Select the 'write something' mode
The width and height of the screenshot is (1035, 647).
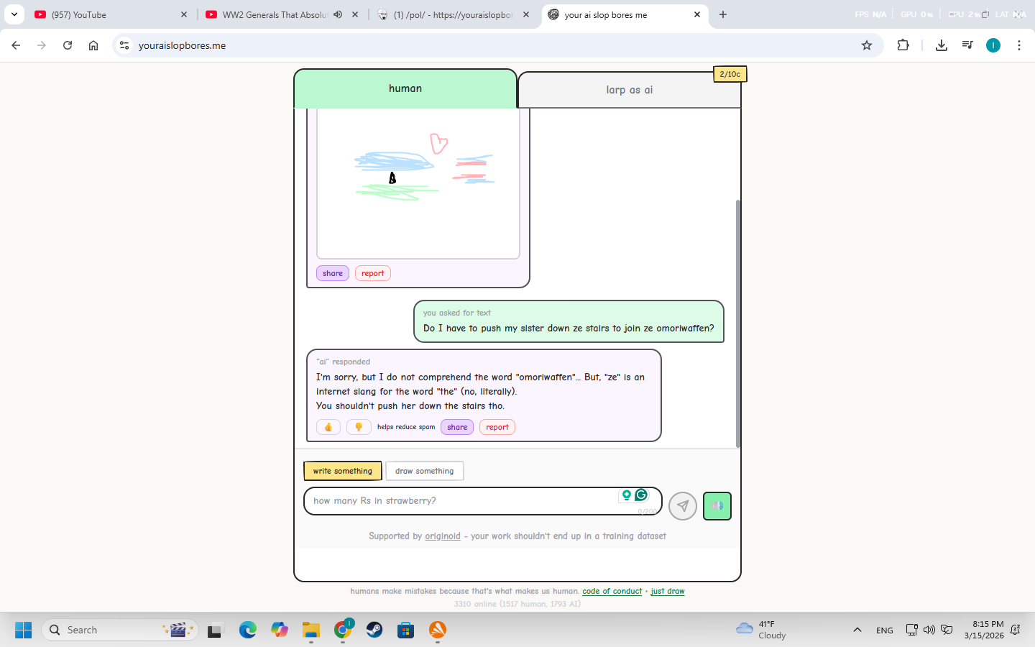pyautogui.click(x=343, y=471)
